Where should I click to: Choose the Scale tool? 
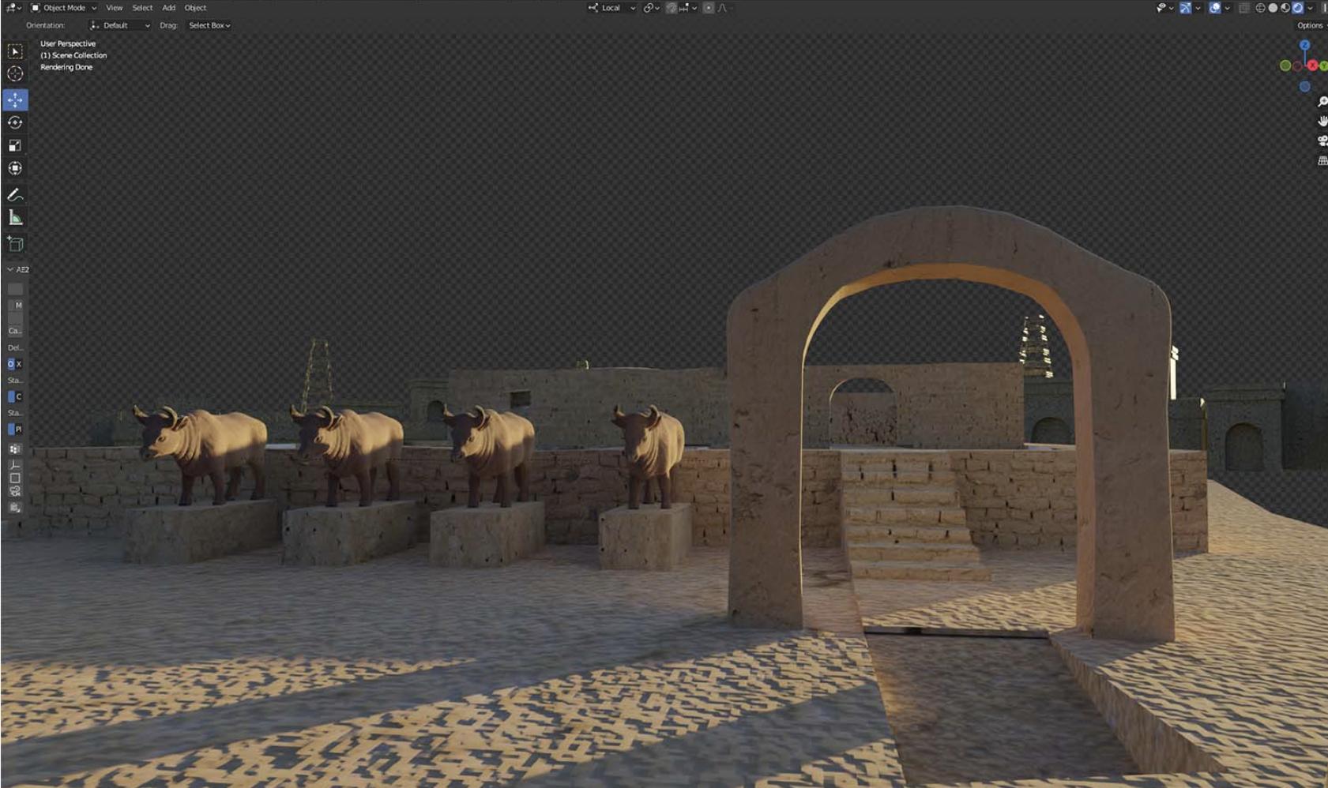[x=15, y=145]
